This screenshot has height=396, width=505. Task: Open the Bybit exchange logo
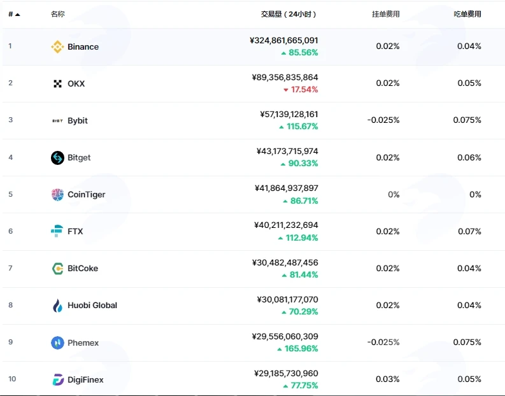57,121
